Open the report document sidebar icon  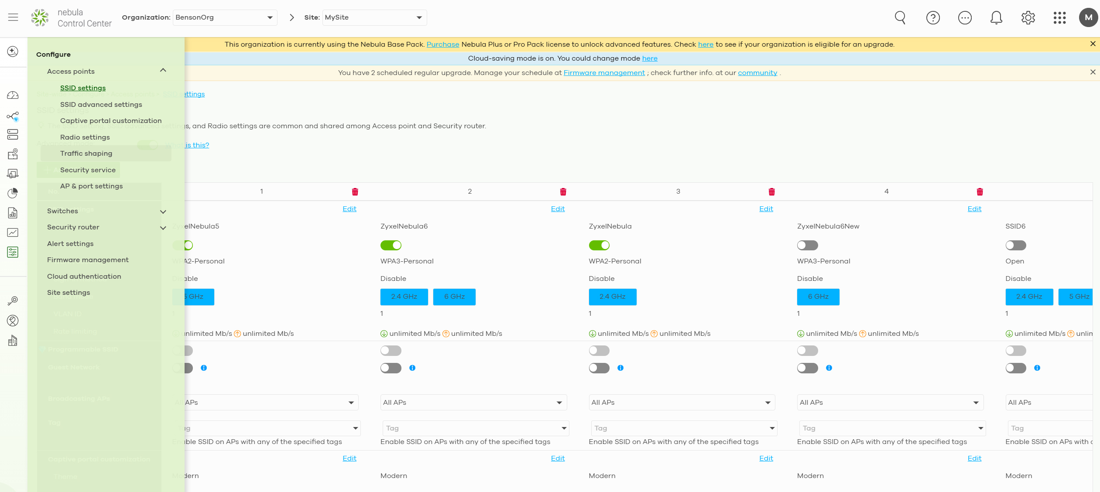(13, 213)
